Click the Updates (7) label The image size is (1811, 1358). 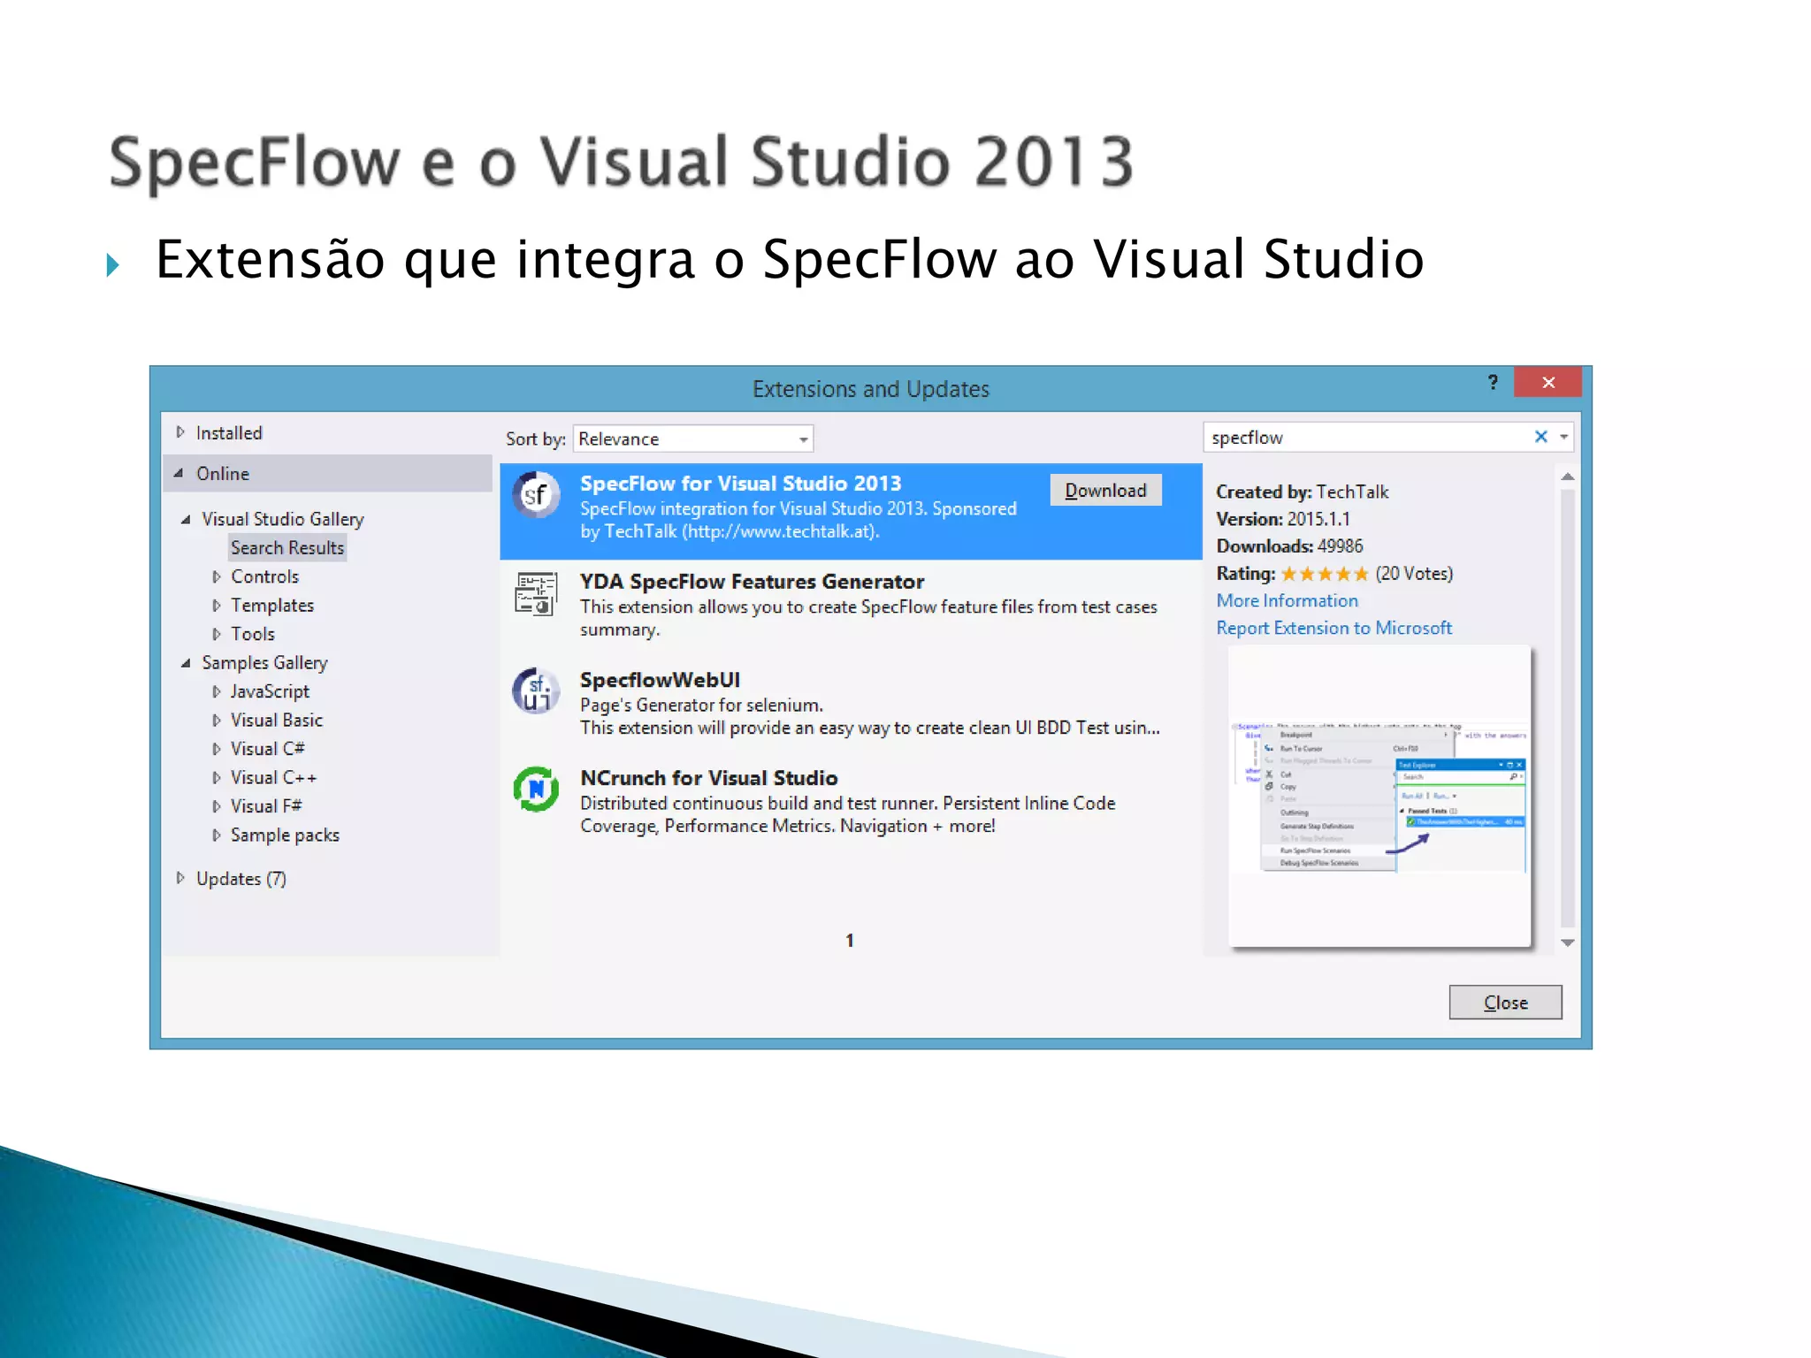coord(241,879)
